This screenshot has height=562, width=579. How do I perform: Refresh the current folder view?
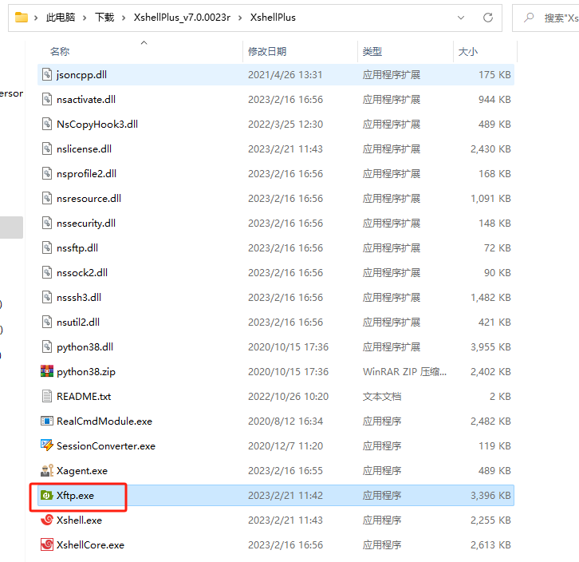pyautogui.click(x=488, y=18)
